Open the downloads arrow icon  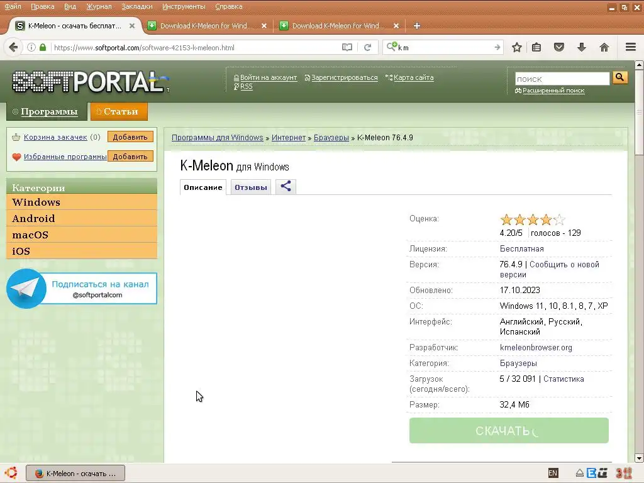(x=581, y=47)
